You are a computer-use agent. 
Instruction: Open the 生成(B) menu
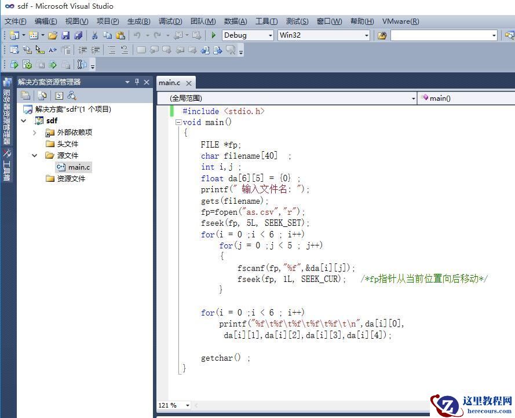[138, 21]
